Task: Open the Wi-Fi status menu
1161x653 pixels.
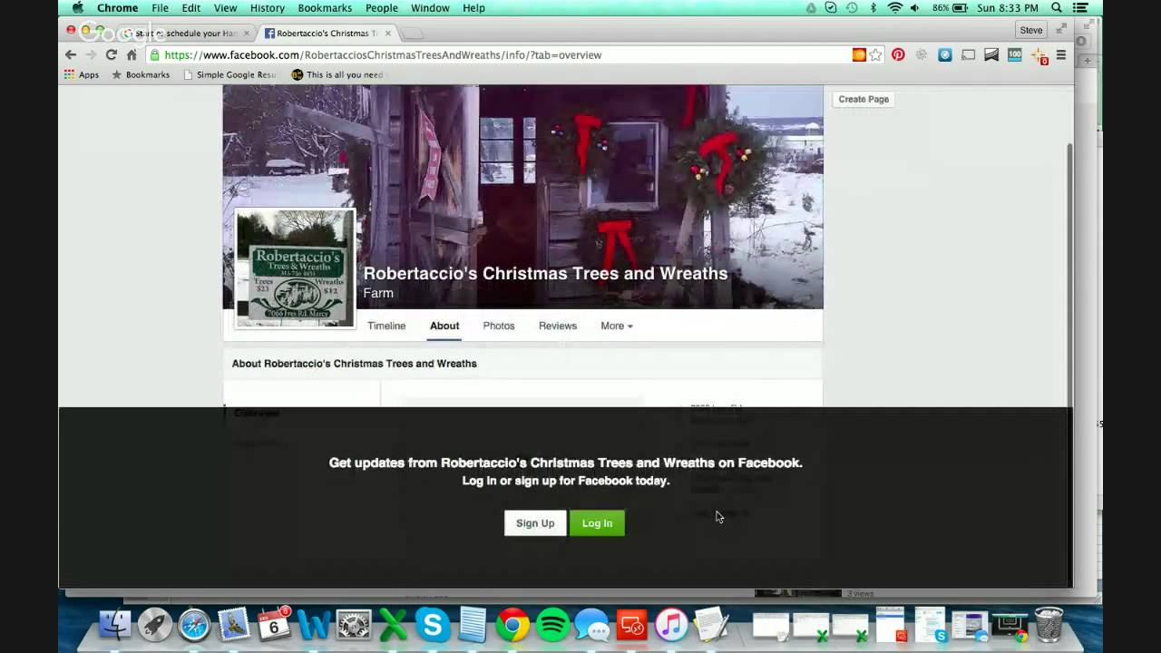Action: tap(894, 7)
